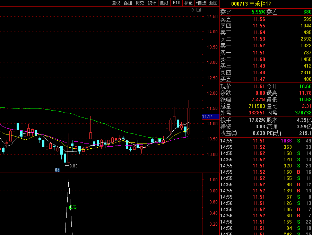Select the 画线 drawing tool
The width and height of the screenshot is (312, 235).
164,3
